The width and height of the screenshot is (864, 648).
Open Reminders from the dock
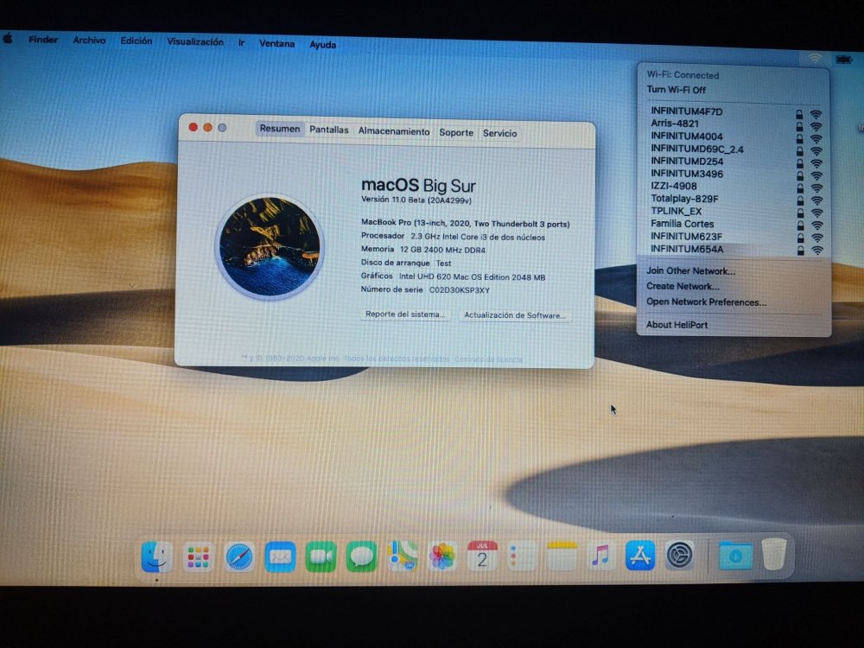pyautogui.click(x=521, y=556)
